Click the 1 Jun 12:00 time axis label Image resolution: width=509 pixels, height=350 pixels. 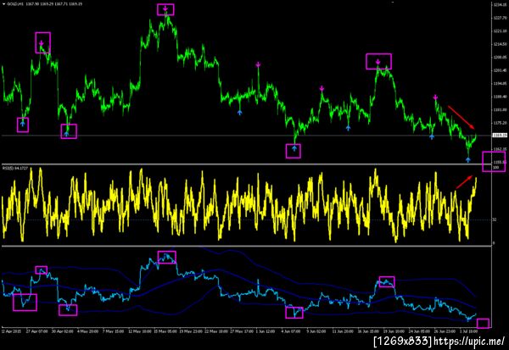[266, 331]
